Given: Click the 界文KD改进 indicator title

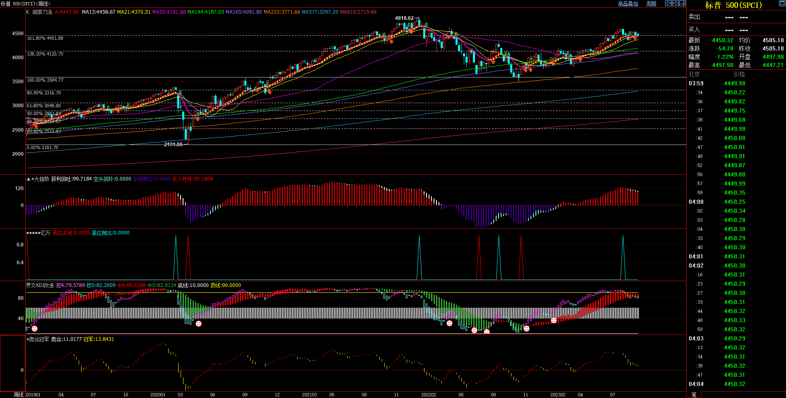Looking at the screenshot, I should [40, 285].
